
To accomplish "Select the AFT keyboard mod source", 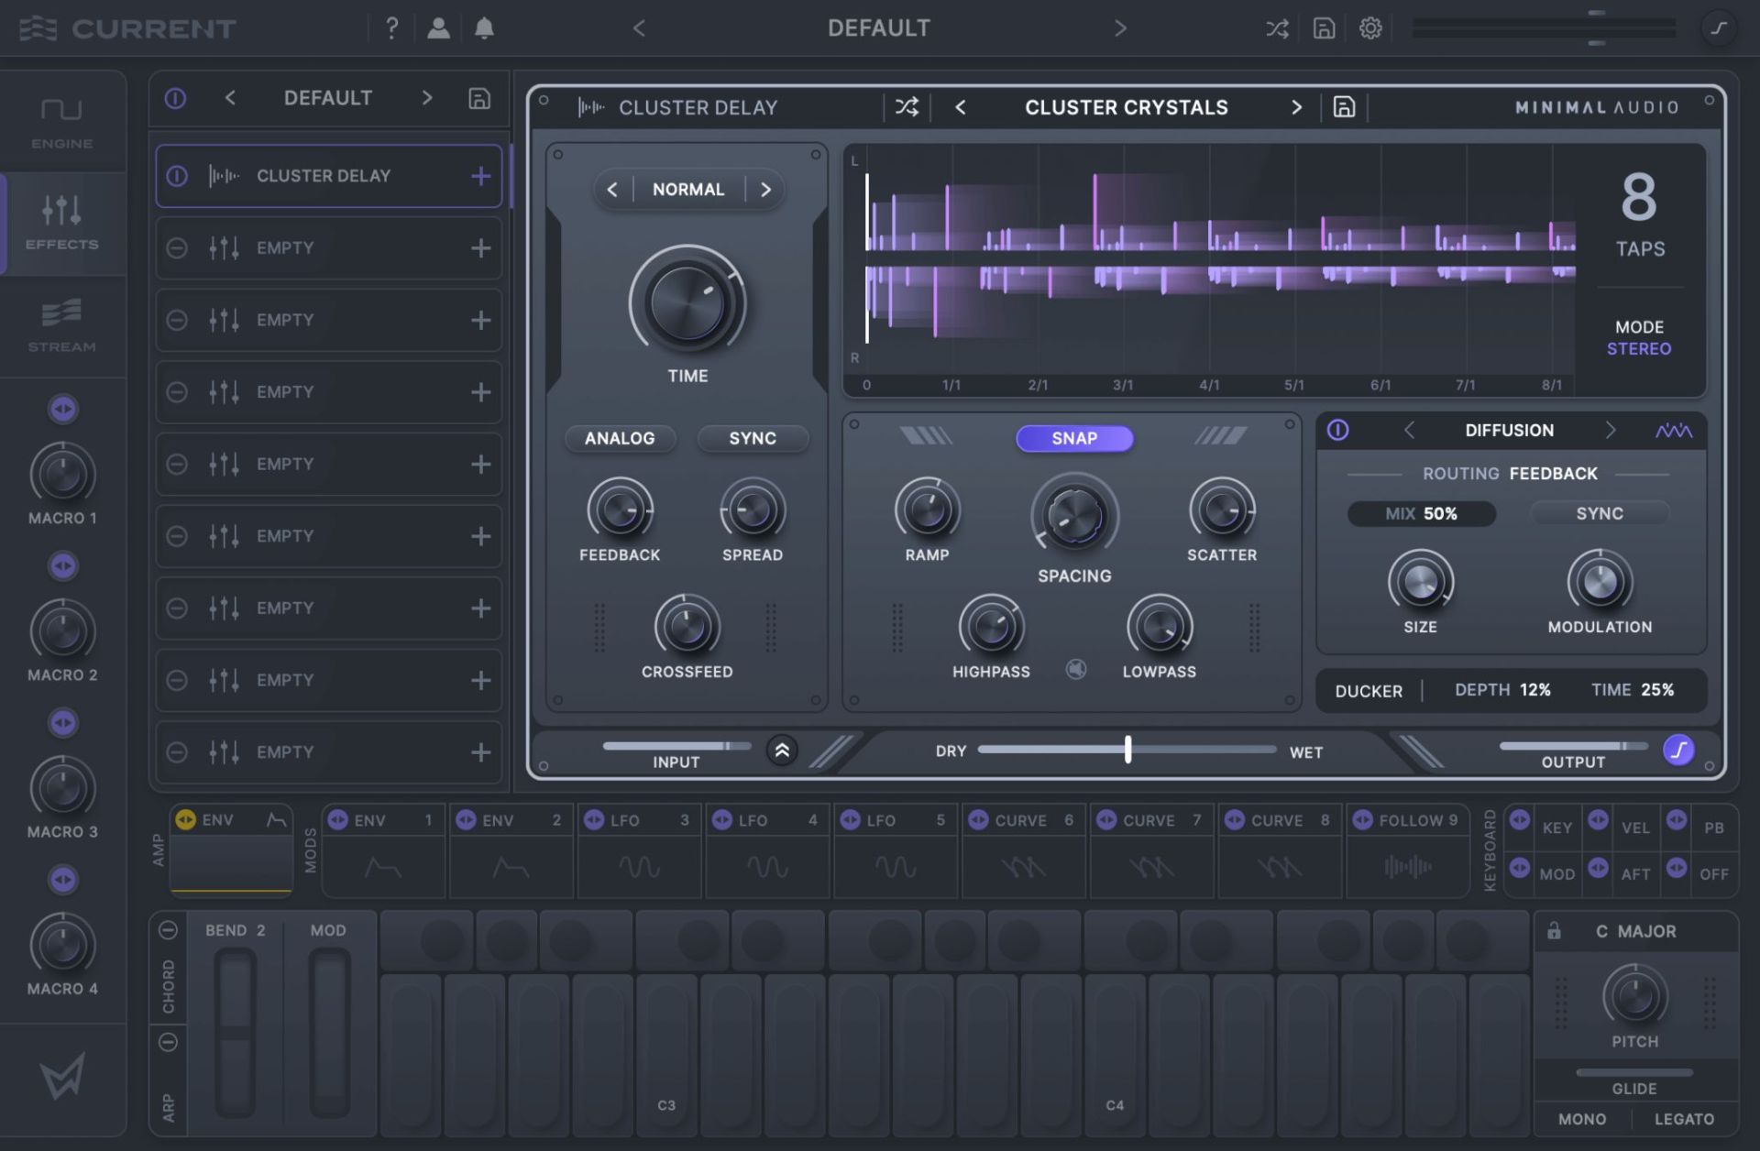I will coord(1635,874).
